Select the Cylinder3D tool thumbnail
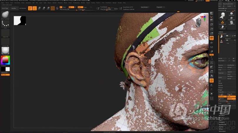Screen dimensions: 238x133 [x=232, y=23]
